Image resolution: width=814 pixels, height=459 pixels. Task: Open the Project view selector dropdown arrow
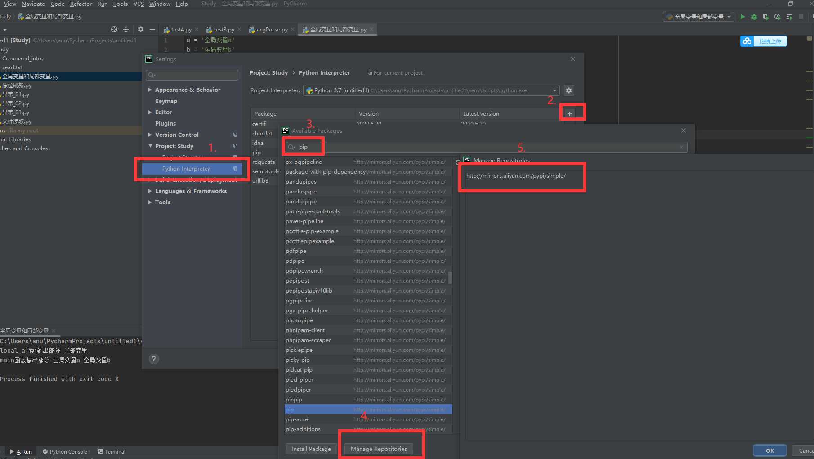5,30
